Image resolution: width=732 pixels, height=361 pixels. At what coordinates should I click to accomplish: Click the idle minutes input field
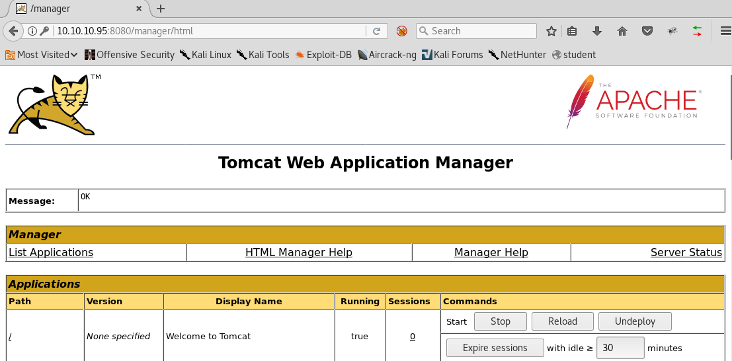tap(620, 348)
